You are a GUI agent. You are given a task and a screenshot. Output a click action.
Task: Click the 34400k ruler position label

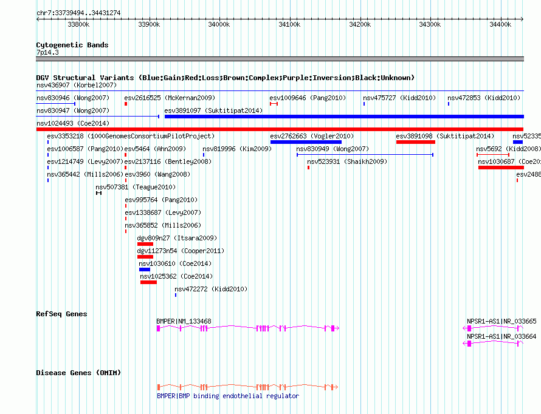(500, 24)
